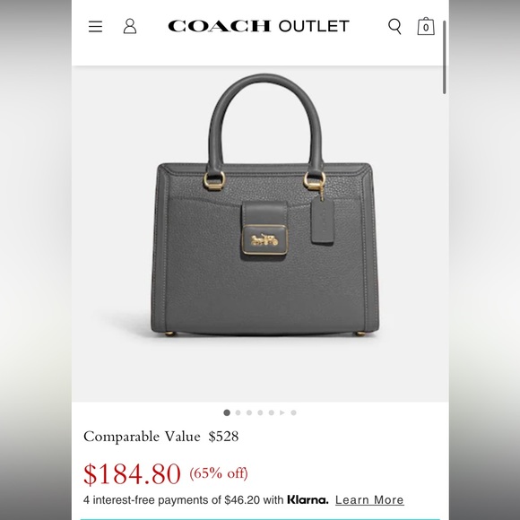
Task: Click the page vertical scrollbar thumb
Action: 444,57
